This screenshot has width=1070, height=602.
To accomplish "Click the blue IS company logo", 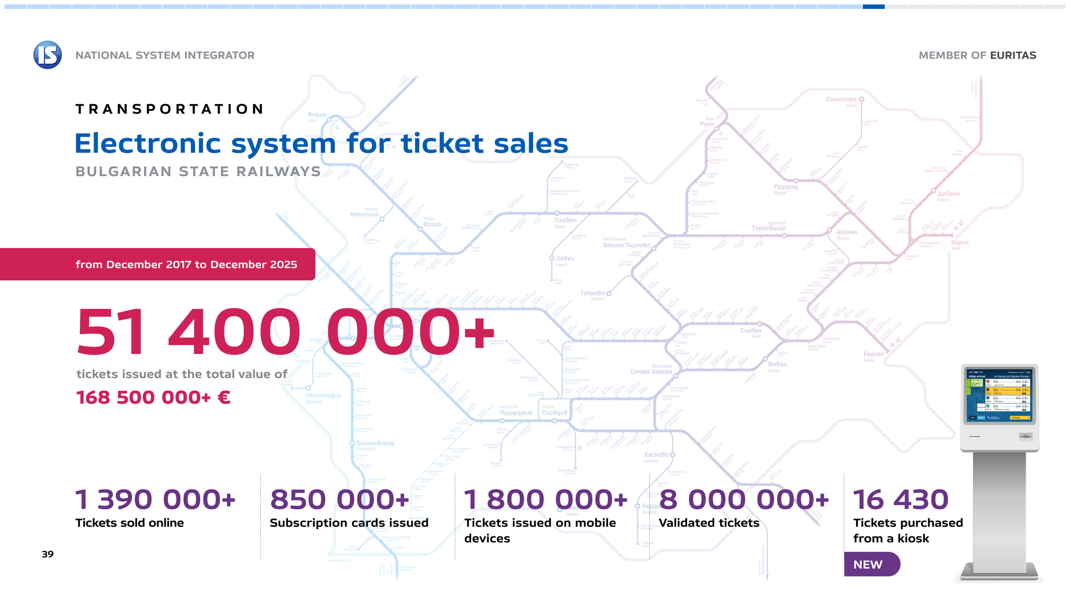I will (x=48, y=55).
